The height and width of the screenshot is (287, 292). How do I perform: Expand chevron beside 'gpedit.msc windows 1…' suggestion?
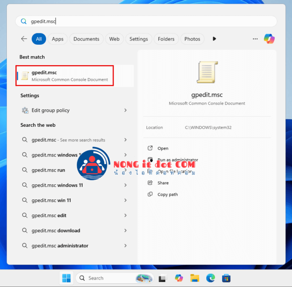[x=125, y=155]
